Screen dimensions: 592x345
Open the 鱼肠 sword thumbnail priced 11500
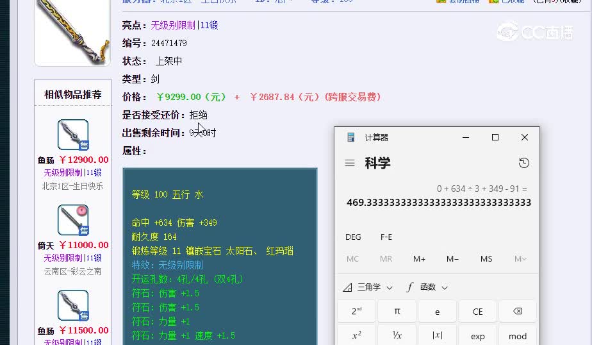tap(73, 305)
